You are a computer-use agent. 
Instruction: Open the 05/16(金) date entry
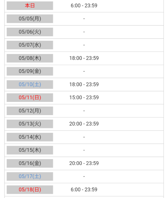point(30,163)
